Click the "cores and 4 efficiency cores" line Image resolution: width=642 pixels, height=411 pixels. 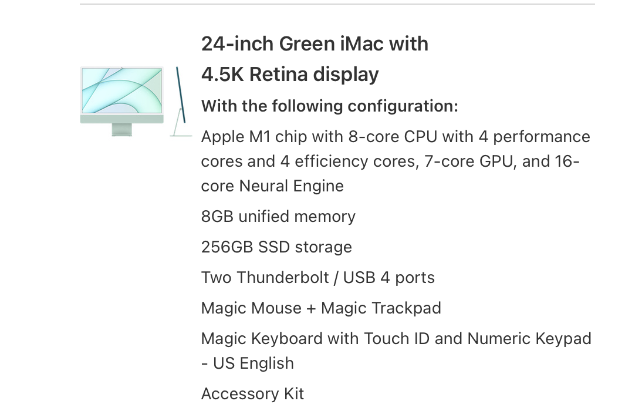306,161
